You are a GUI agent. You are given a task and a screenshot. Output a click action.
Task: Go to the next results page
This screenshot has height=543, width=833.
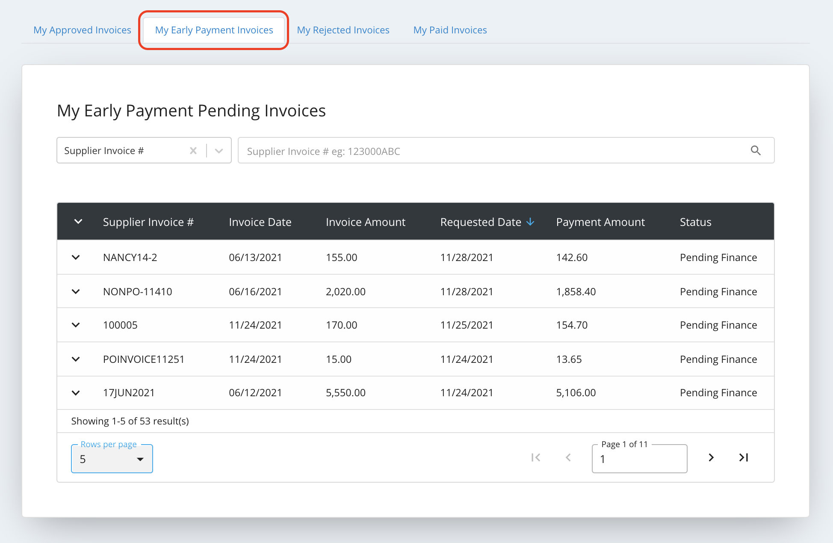pyautogui.click(x=711, y=457)
